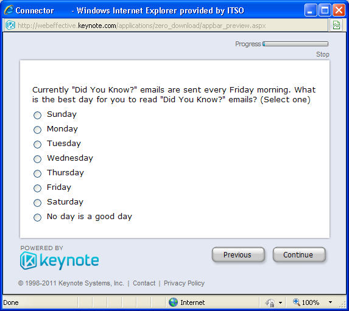The width and height of the screenshot is (349, 311).
Task: Click the Keynote logo
Action: [60, 260]
